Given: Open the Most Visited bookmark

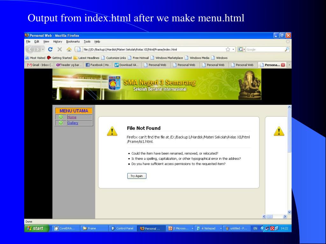Looking at the screenshot, I should 35,58.
